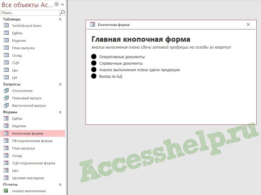Collapse the navigation pane with shutter arrows
Viewport: 261px width, 195px height.
coord(62,5)
